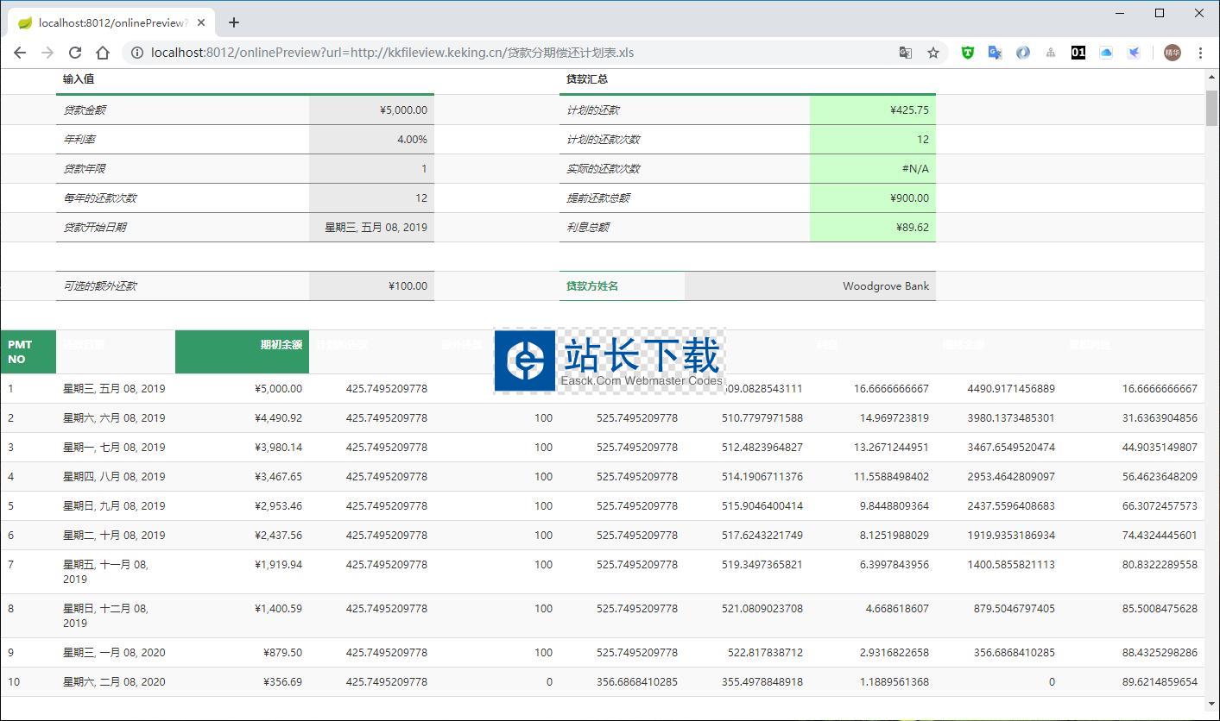Image resolution: width=1220 pixels, height=721 pixels.
Task: Open a new browser tab
Action: [234, 22]
